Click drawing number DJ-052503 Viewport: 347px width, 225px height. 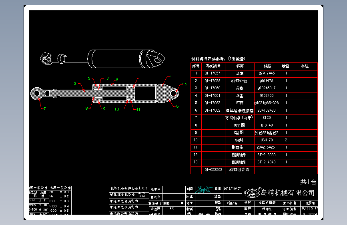[213, 170]
